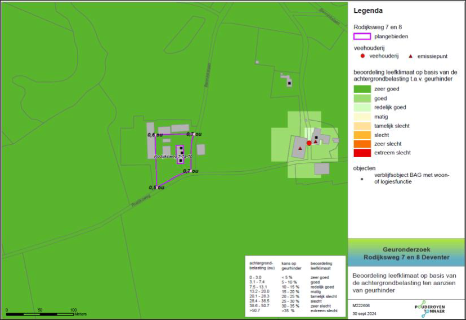Click the '0,6 ou' map label
The image size is (466, 320).
tap(155, 135)
